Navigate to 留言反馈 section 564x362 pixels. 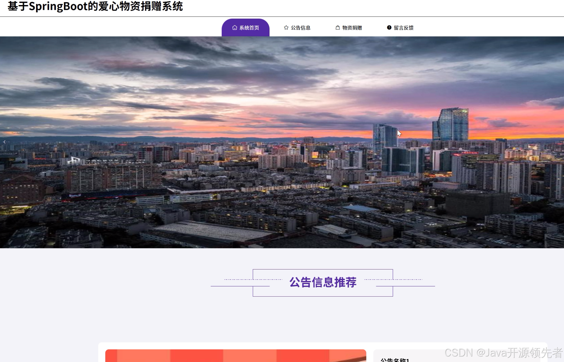[404, 27]
